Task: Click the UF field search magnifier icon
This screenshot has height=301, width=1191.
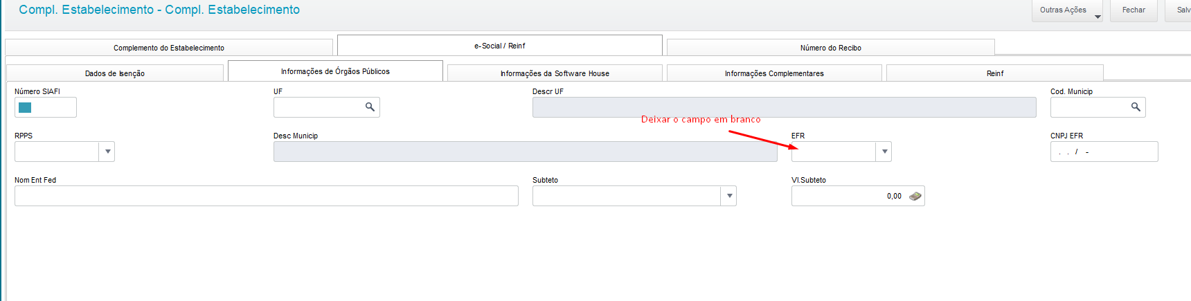Action: coord(370,107)
